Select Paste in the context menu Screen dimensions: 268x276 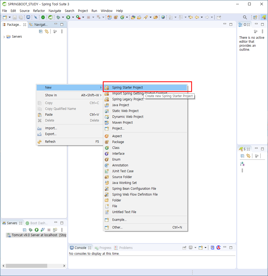(x=70, y=115)
